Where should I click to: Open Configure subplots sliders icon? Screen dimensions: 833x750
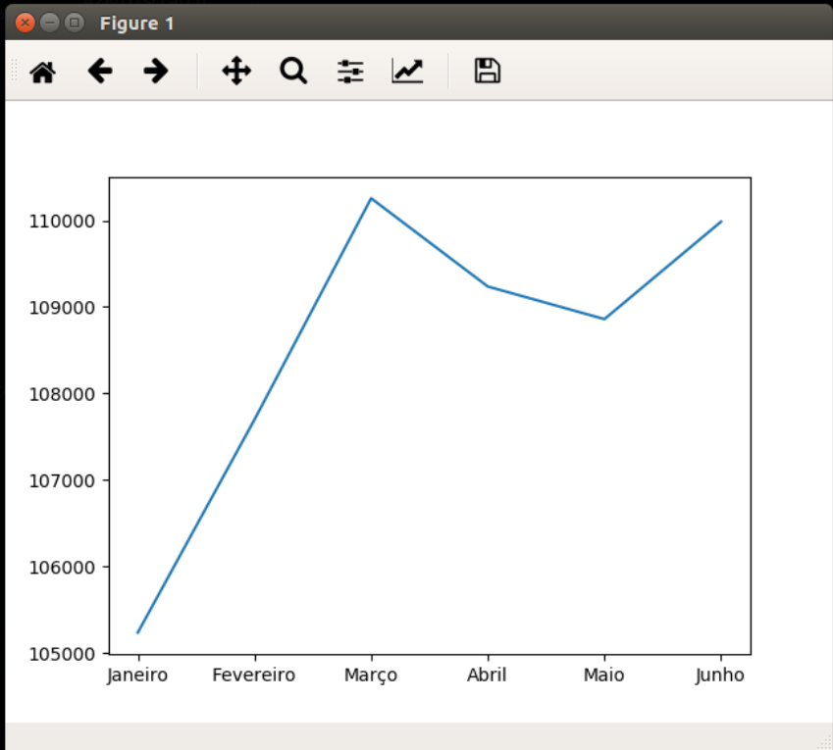(350, 71)
